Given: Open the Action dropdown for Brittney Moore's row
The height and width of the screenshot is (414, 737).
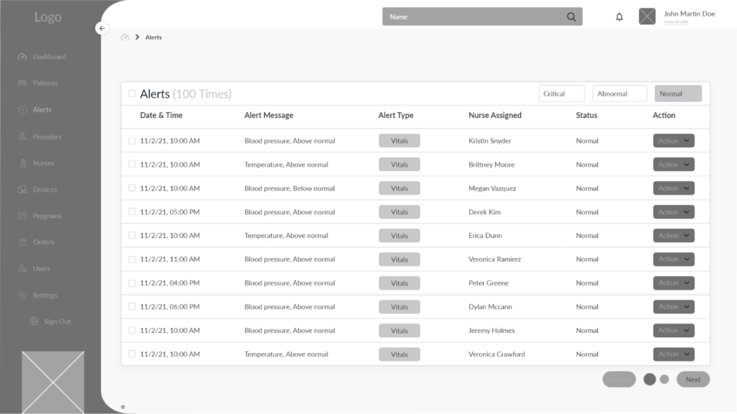Looking at the screenshot, I should pos(673,164).
